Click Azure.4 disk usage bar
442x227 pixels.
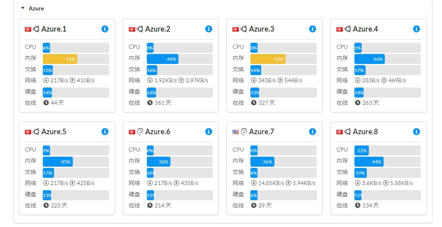click(x=387, y=93)
